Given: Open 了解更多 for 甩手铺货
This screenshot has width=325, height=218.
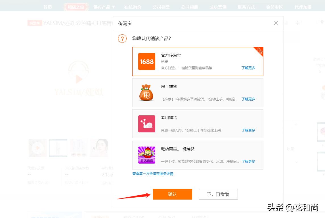Looking at the screenshot, I should (248, 99).
